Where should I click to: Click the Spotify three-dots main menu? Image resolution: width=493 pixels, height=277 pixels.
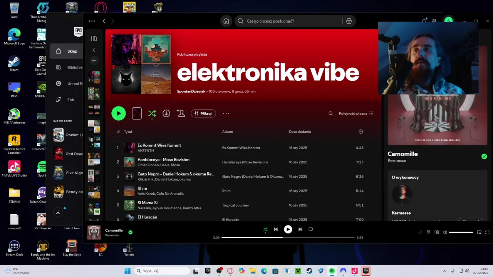tap(92, 21)
